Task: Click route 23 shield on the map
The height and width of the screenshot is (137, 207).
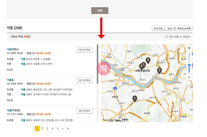Action: click(169, 94)
